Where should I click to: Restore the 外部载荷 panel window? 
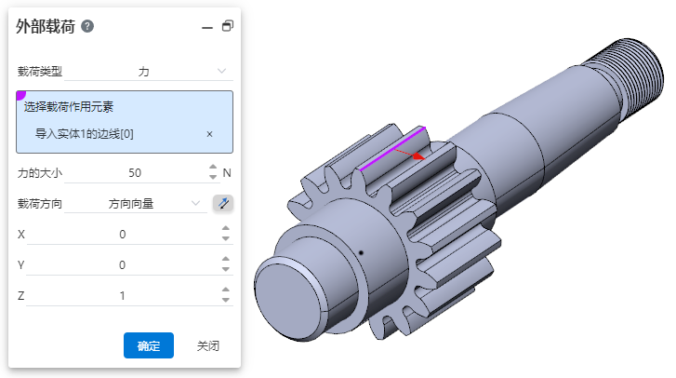[228, 26]
